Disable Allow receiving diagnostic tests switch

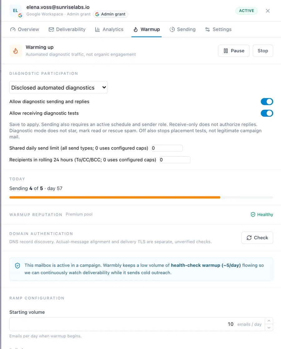[267, 113]
